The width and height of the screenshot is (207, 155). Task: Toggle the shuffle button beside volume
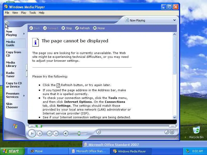[99, 132]
